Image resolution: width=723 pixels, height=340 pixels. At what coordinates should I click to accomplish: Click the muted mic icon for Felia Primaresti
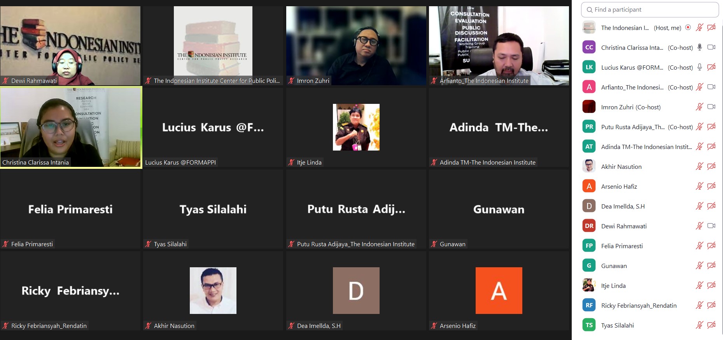point(699,246)
